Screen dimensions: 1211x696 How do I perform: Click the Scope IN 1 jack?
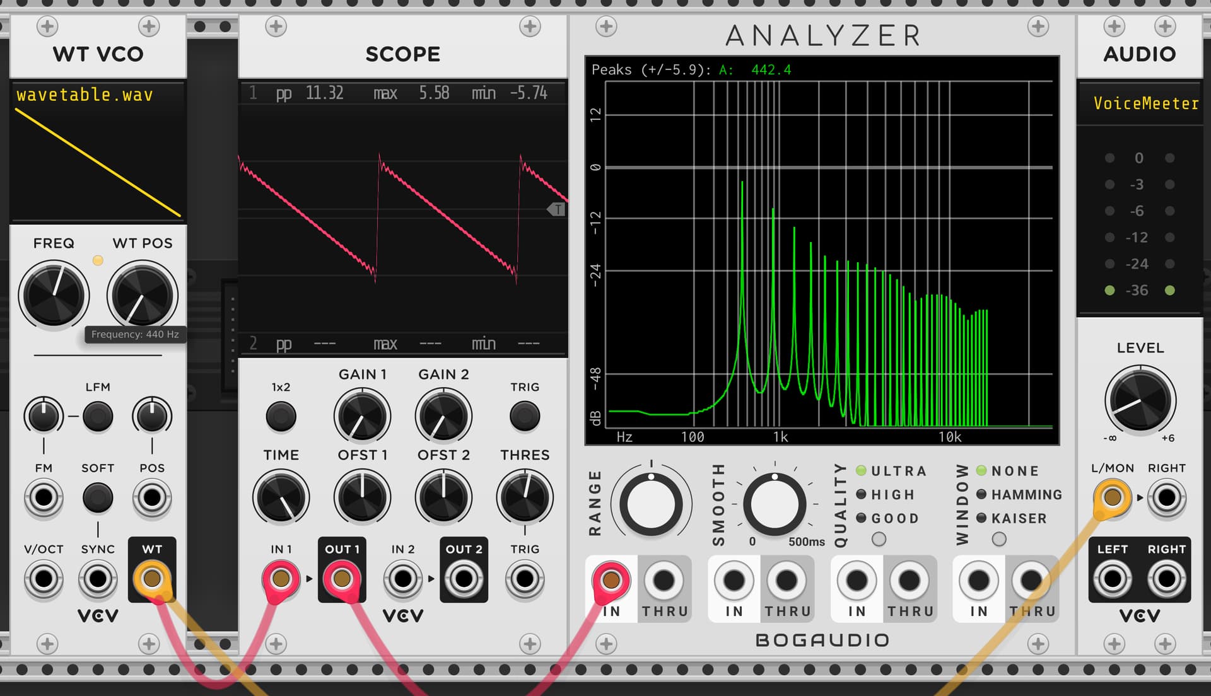(x=281, y=578)
